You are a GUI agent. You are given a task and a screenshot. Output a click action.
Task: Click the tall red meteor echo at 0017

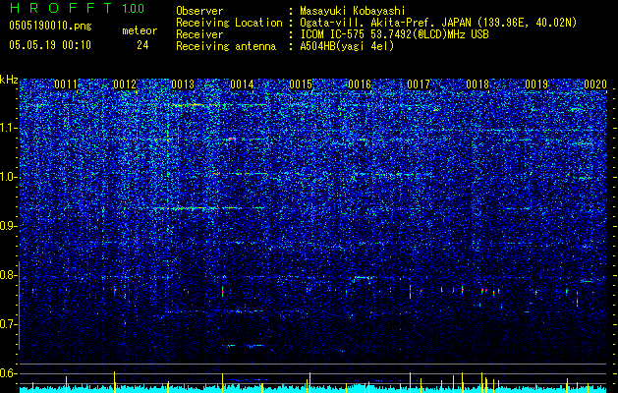(x=411, y=291)
